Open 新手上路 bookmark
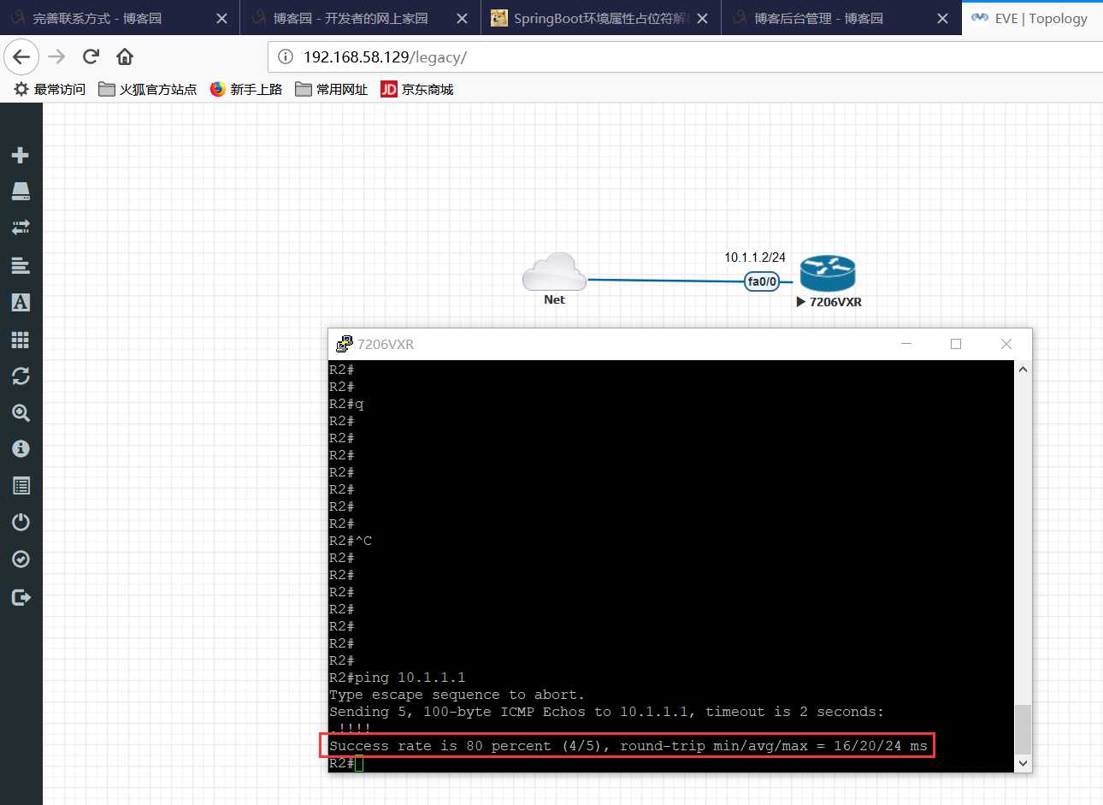 click(x=246, y=89)
